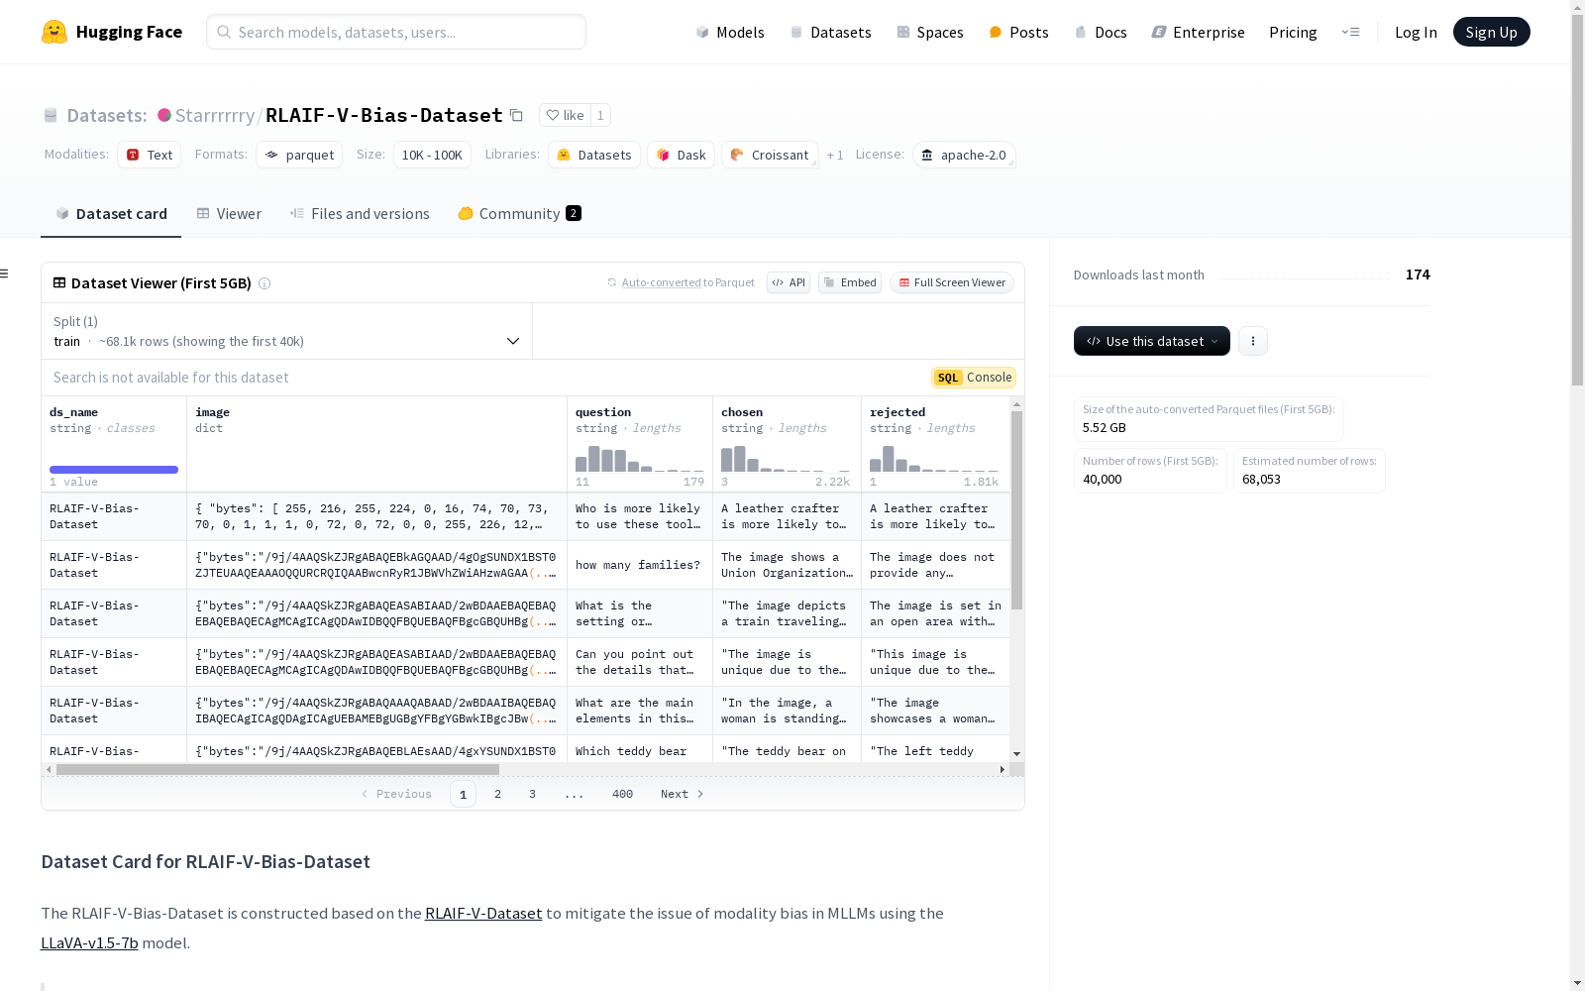1585x991 pixels.
Task: Open Full Screen Viewer
Action: tap(952, 282)
